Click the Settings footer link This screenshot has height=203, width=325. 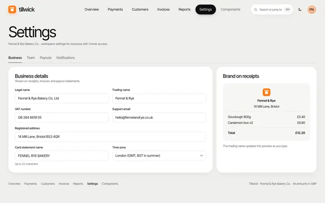point(92,184)
